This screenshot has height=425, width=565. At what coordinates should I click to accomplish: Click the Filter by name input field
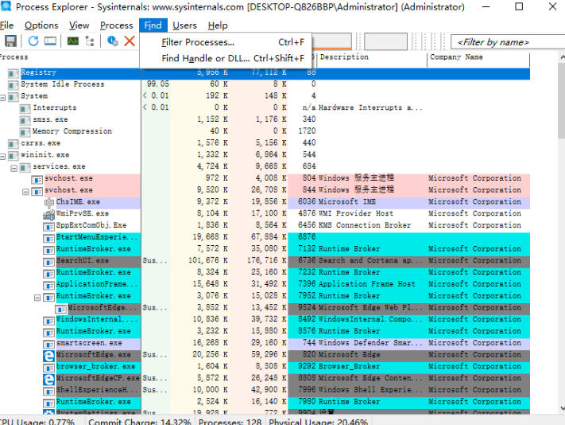tap(504, 41)
